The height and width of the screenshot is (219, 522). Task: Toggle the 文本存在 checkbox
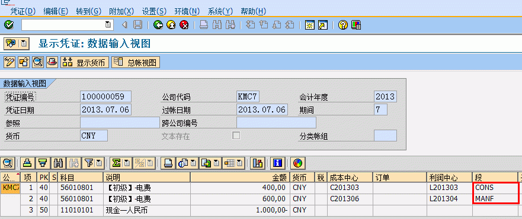tap(236, 136)
